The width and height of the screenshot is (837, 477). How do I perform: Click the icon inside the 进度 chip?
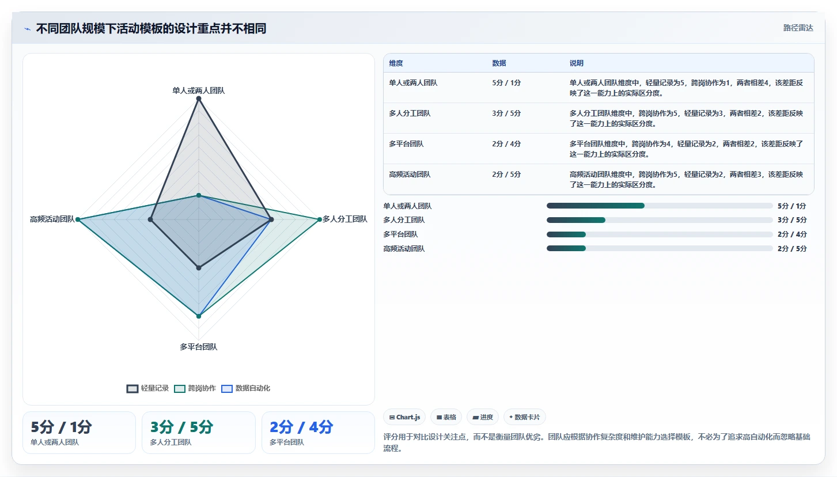[475, 417]
